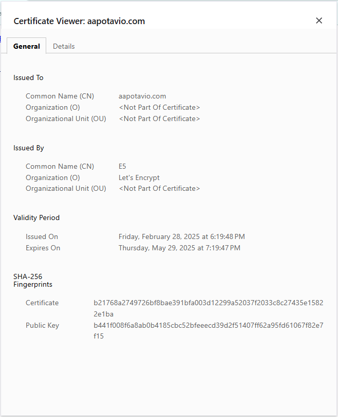This screenshot has height=417, width=338.
Task: Click the Issued To Organizational Unit value
Action: coord(159,118)
